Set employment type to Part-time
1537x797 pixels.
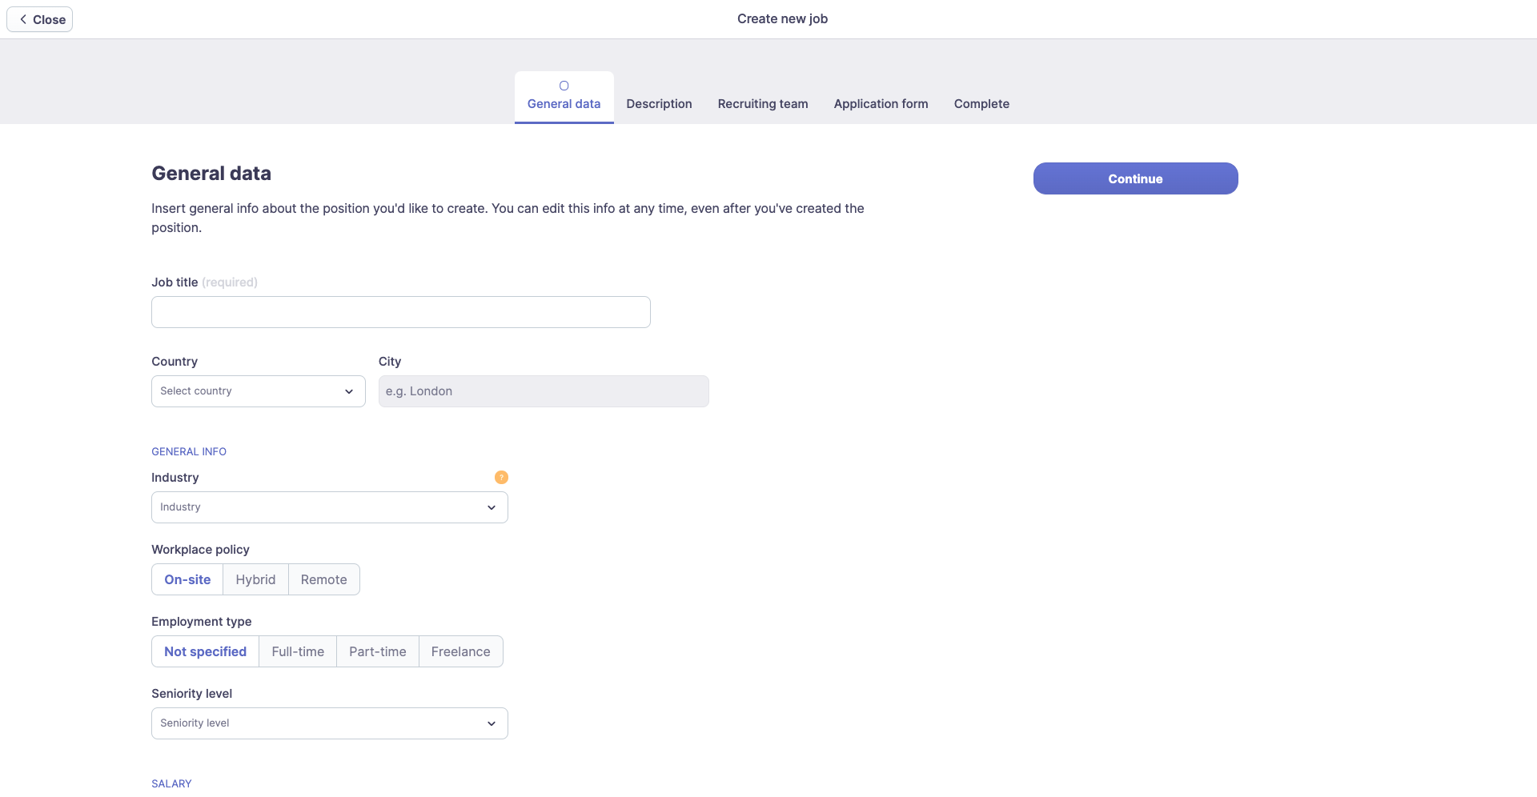pyautogui.click(x=377, y=651)
